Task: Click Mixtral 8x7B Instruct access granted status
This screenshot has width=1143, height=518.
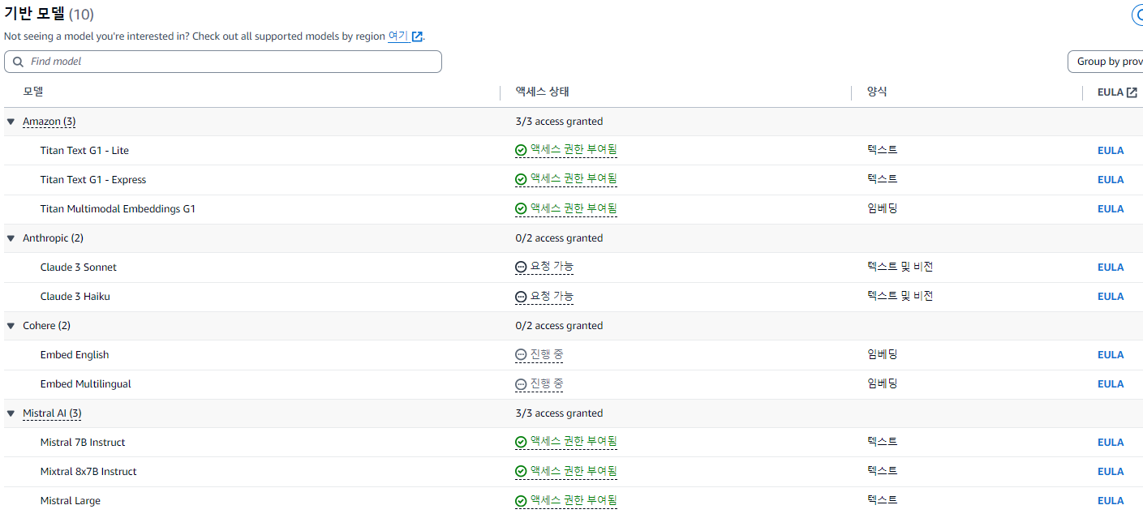Action: (x=566, y=471)
